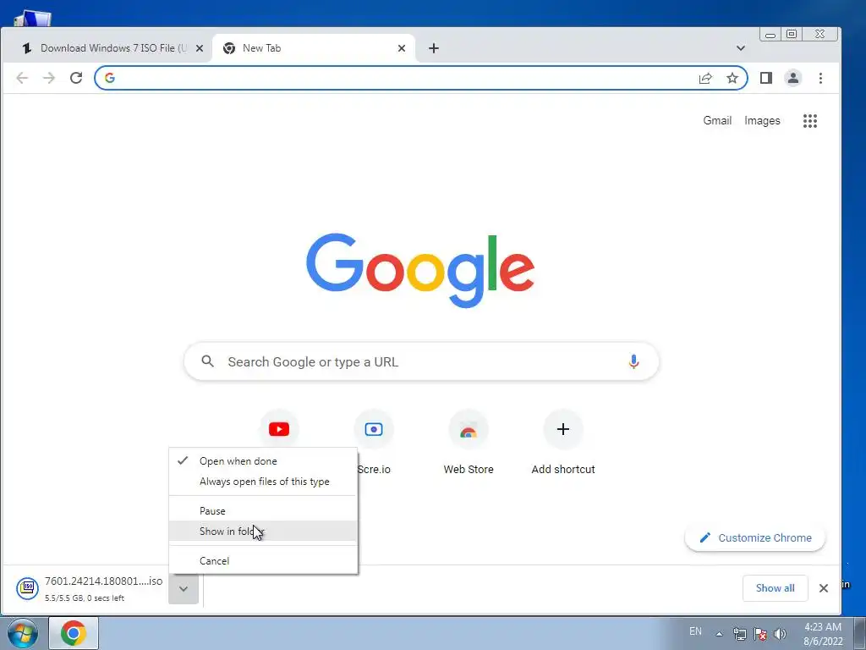Show hidden tray icons arrow

click(719, 633)
